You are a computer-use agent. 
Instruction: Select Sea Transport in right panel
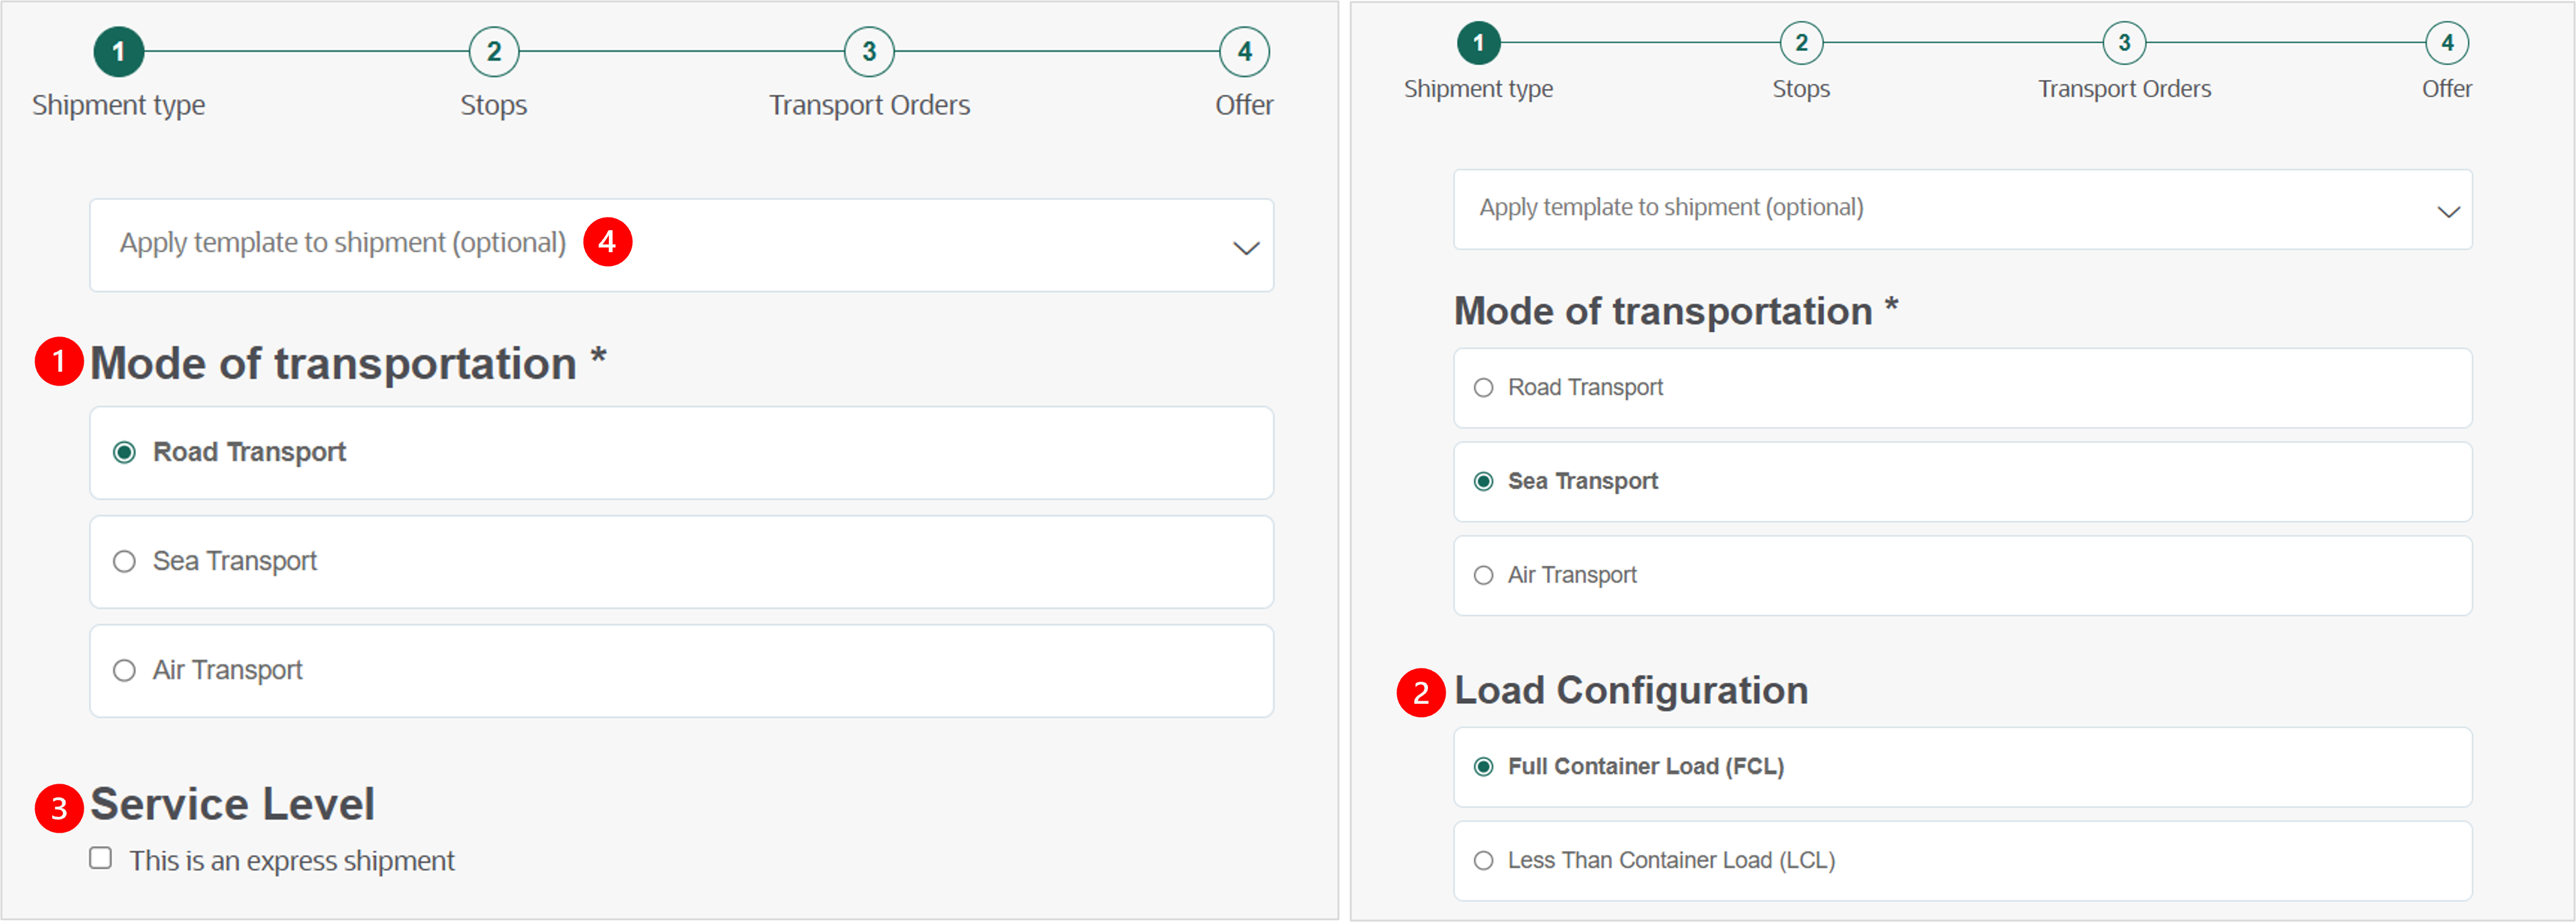[x=1962, y=482]
